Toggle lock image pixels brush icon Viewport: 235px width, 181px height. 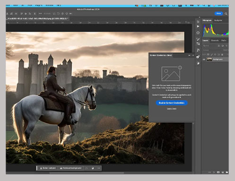[212, 55]
